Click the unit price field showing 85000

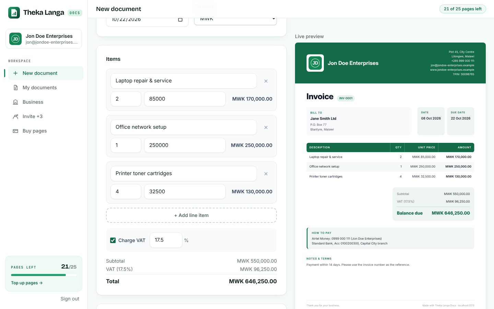[185, 99]
